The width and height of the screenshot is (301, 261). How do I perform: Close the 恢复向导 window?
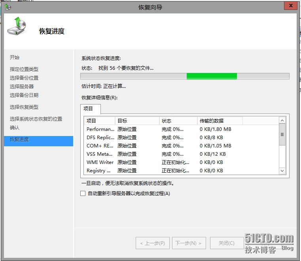click(291, 6)
